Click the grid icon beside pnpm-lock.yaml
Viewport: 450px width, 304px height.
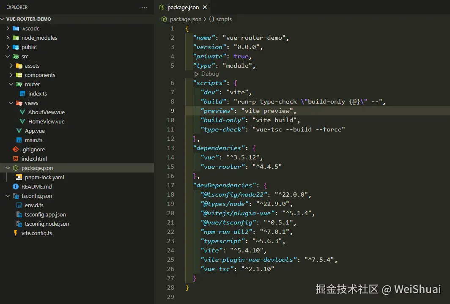pyautogui.click(x=19, y=177)
